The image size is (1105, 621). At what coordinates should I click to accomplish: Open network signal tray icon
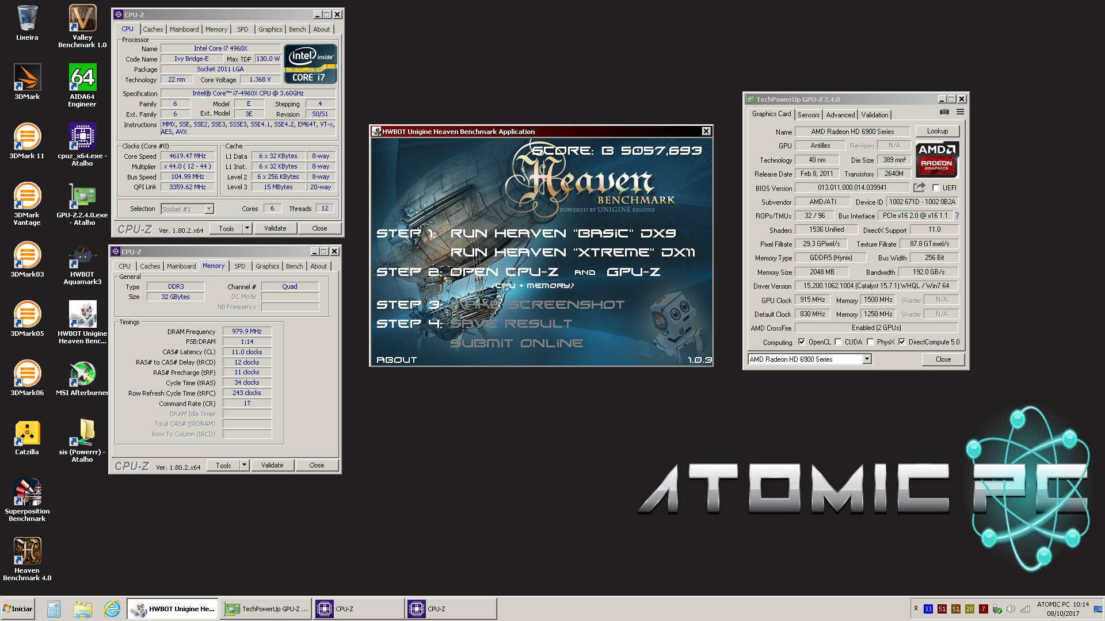coord(1025,609)
